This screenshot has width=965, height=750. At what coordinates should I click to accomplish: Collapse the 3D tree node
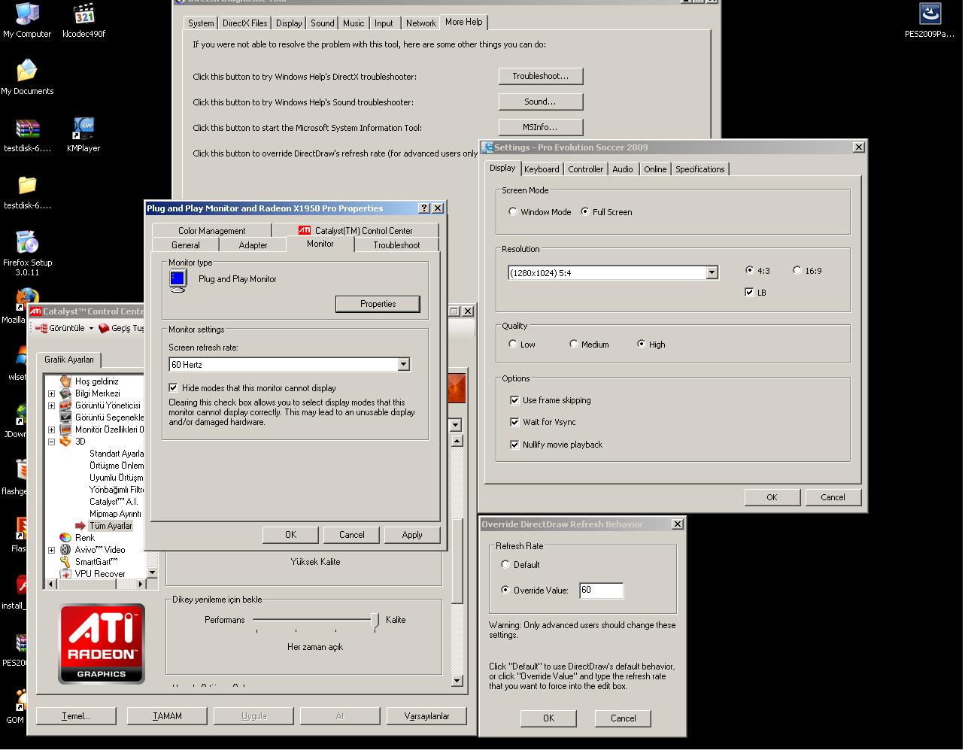pyautogui.click(x=51, y=442)
